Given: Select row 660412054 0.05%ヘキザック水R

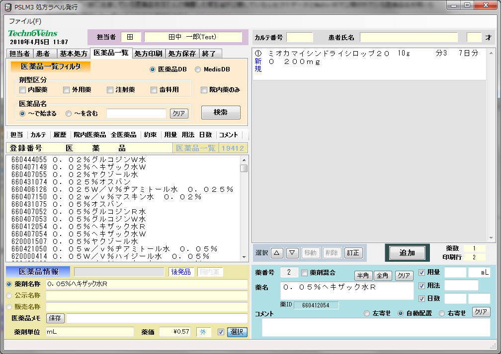Looking at the screenshot, I should click(x=123, y=227).
